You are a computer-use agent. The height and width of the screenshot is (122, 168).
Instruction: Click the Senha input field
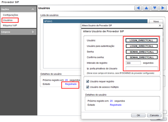[142, 52]
